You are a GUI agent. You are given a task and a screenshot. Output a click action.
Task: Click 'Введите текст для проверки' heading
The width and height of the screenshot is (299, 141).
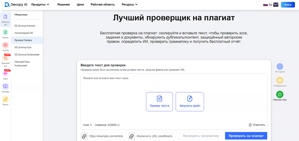pos(103,65)
